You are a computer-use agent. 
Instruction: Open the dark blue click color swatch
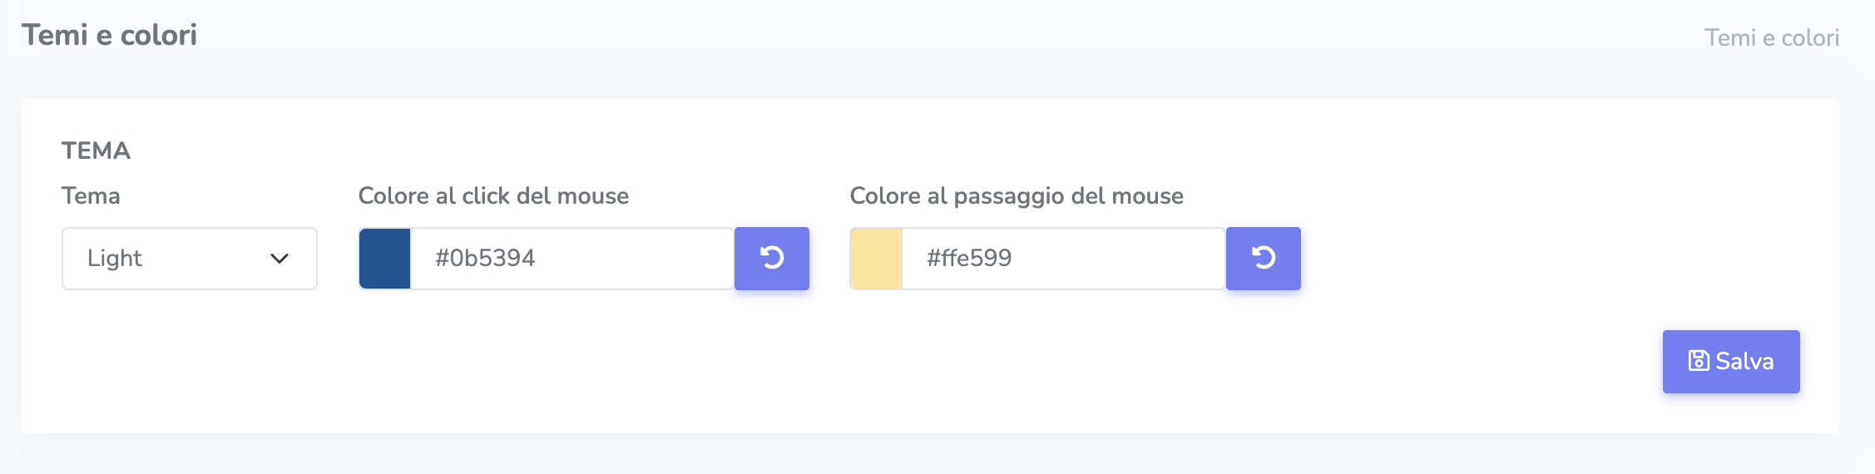pos(385,259)
